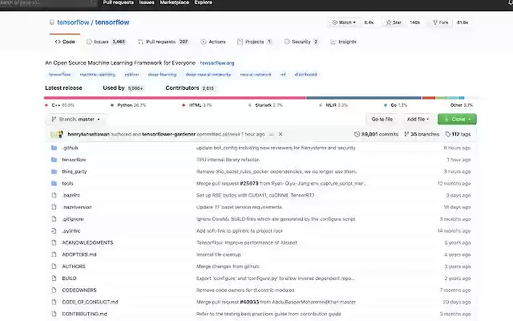
Task: Open the tensorflower-gardener committer link
Action: click(x=169, y=134)
